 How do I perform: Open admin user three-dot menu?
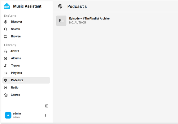[x=46, y=115]
